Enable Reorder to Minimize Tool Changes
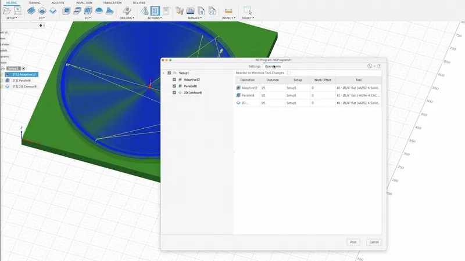The height and width of the screenshot is (261, 465). [289, 73]
